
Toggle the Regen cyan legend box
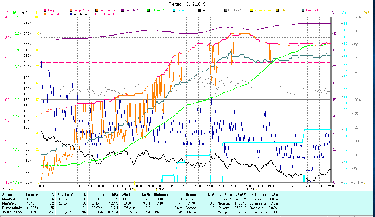pyautogui.click(x=174, y=10)
